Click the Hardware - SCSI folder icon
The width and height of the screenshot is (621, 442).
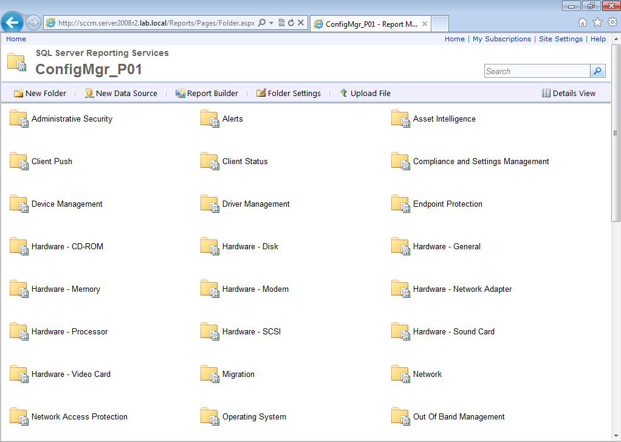[x=210, y=331]
